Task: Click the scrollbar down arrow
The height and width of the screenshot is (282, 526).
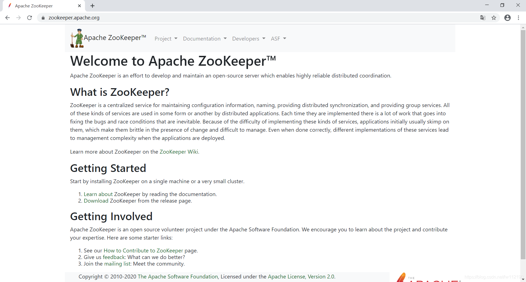Action: click(523, 279)
